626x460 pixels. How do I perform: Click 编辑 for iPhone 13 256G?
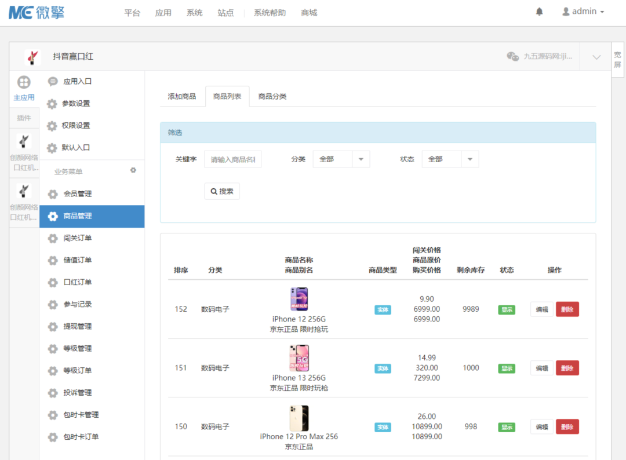tap(542, 368)
